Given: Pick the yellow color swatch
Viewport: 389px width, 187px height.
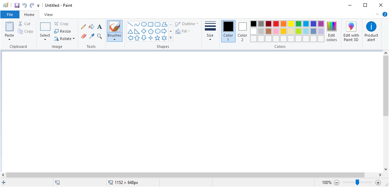Looking at the screenshot, I should tap(291, 24).
